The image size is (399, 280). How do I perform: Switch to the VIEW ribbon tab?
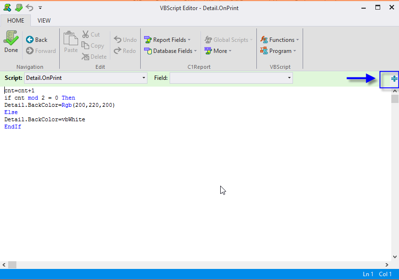[44, 21]
